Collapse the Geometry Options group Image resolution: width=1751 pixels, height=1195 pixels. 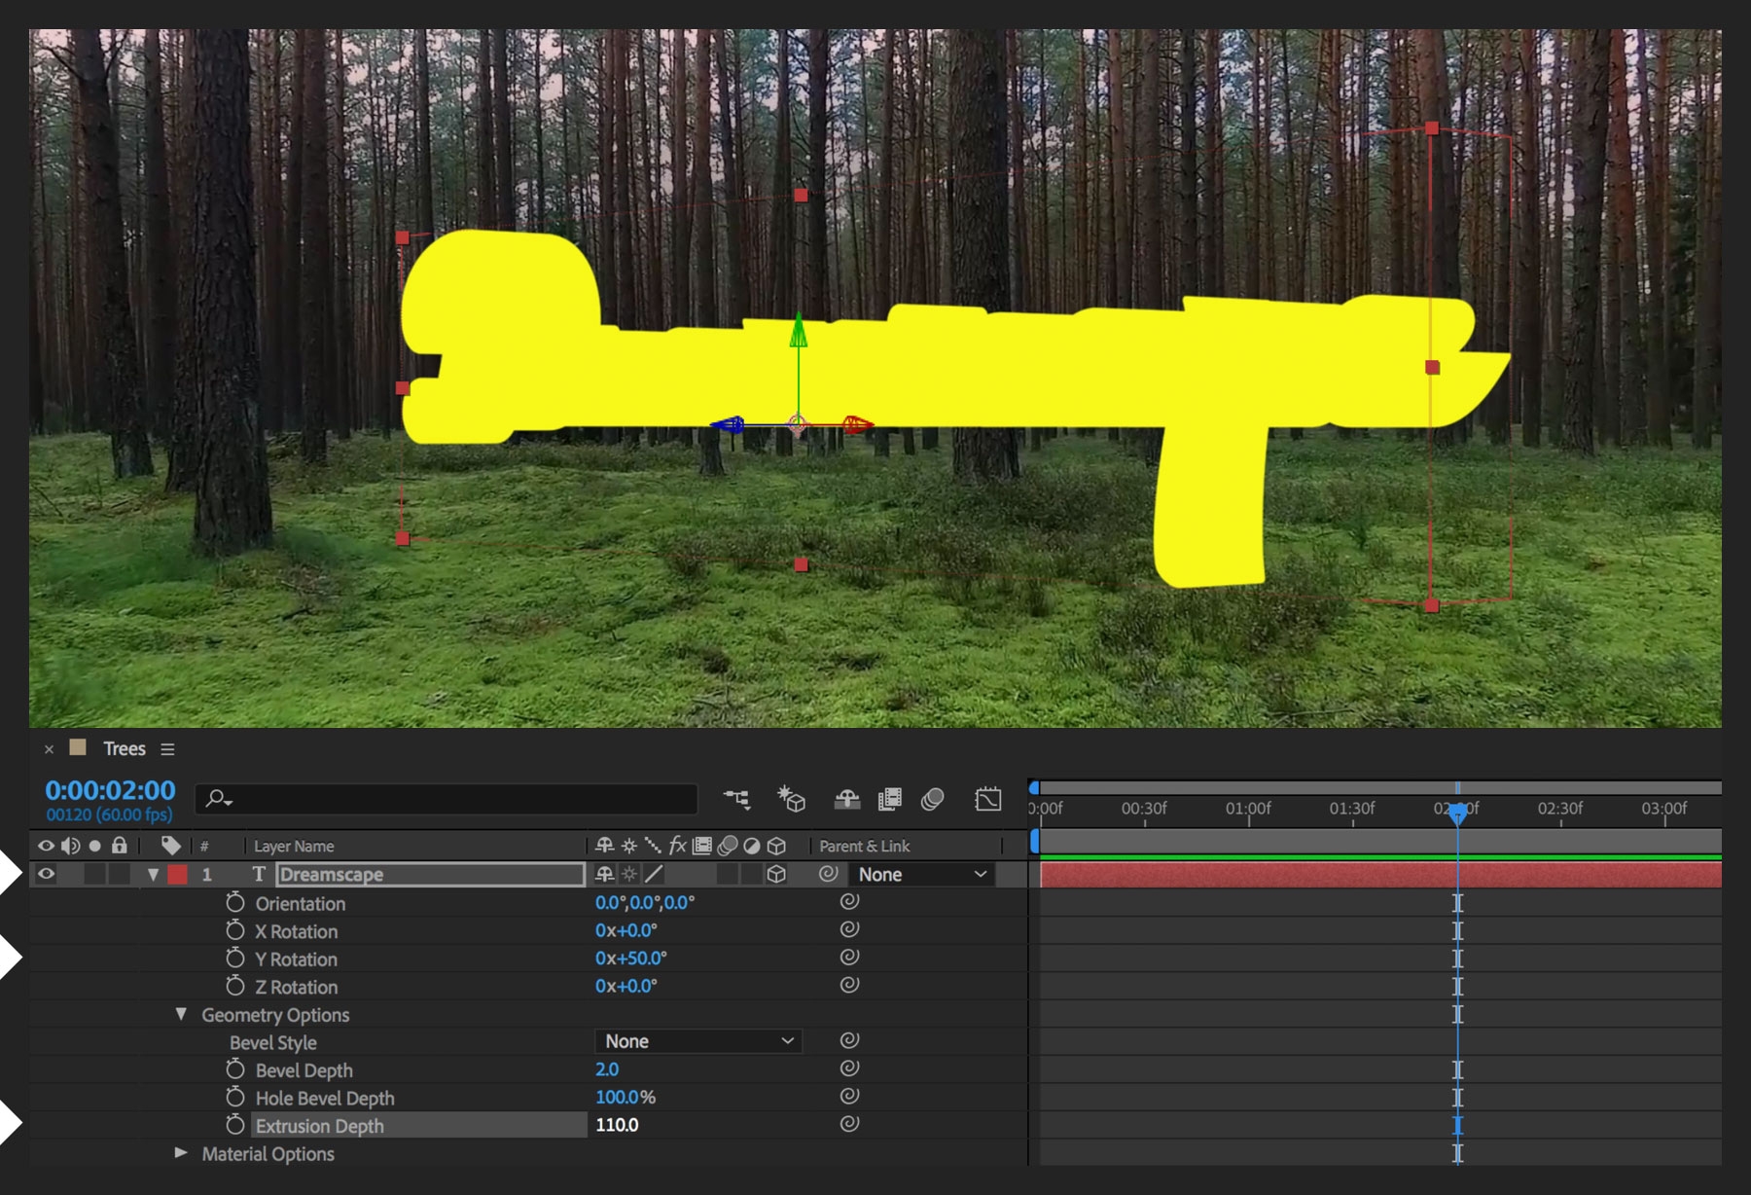tap(181, 1015)
